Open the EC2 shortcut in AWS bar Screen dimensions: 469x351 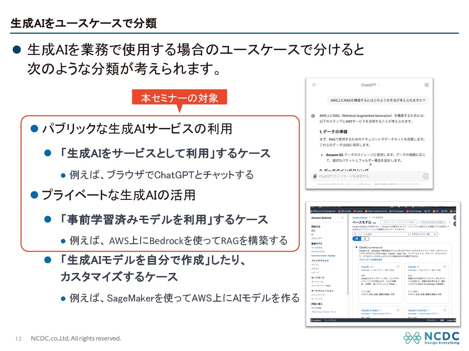pyautogui.click(x=436, y=211)
